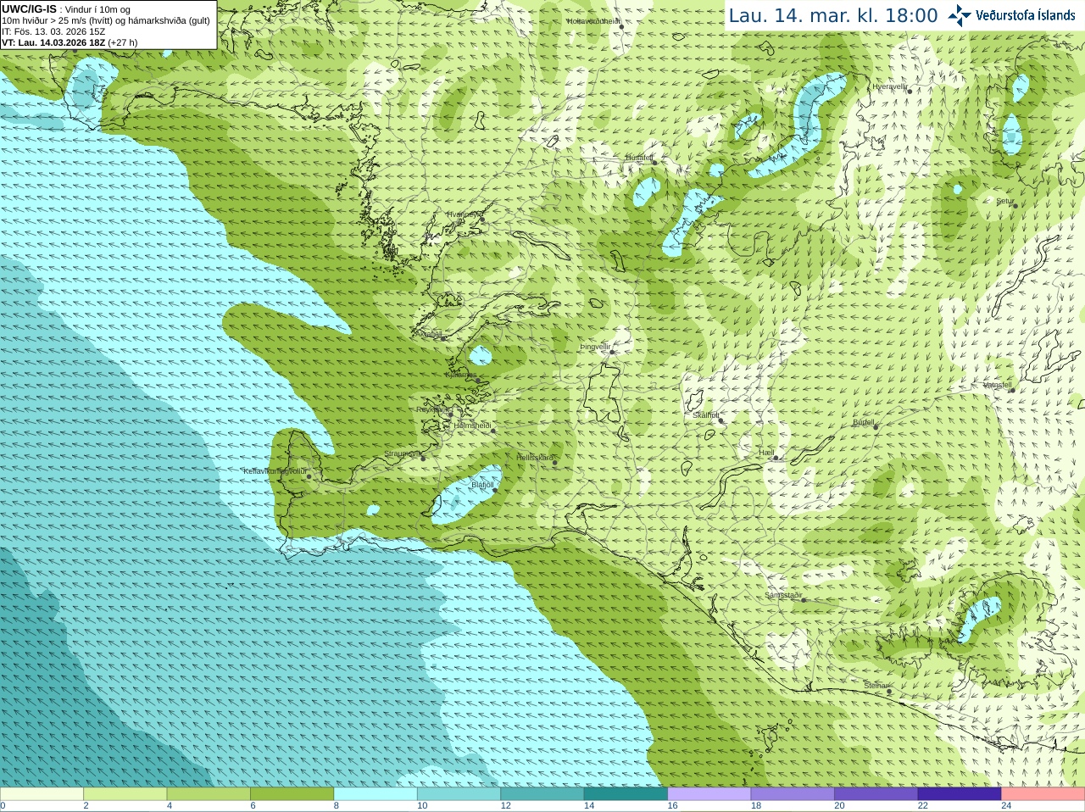1085x812 pixels.
Task: Click the Setur station dot
Action: (x=1014, y=204)
